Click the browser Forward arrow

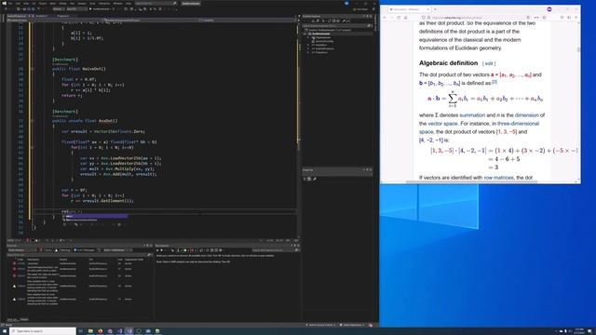click(x=392, y=18)
